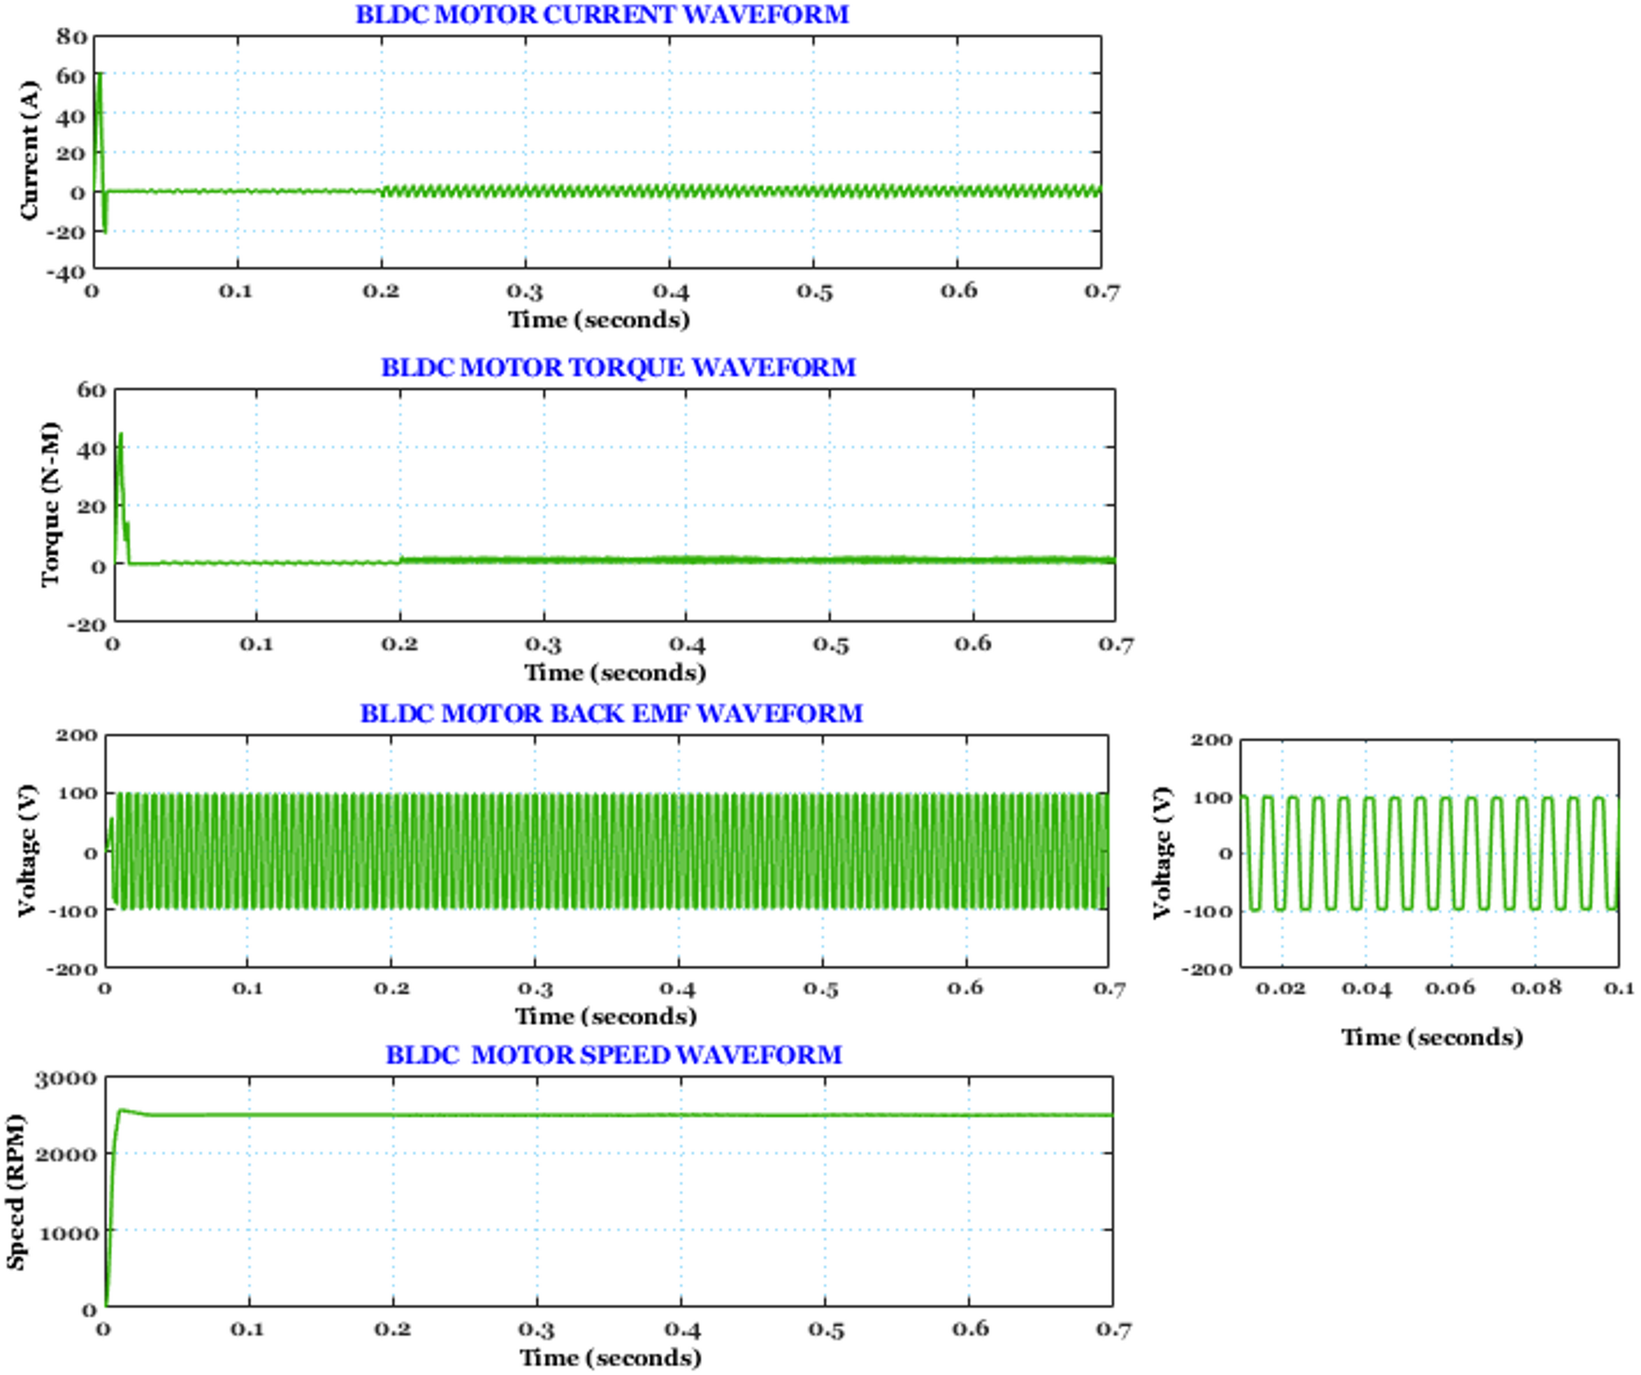Click Voltage (V) label of zoomed inset plot
The image size is (1641, 1375).
point(1161,853)
